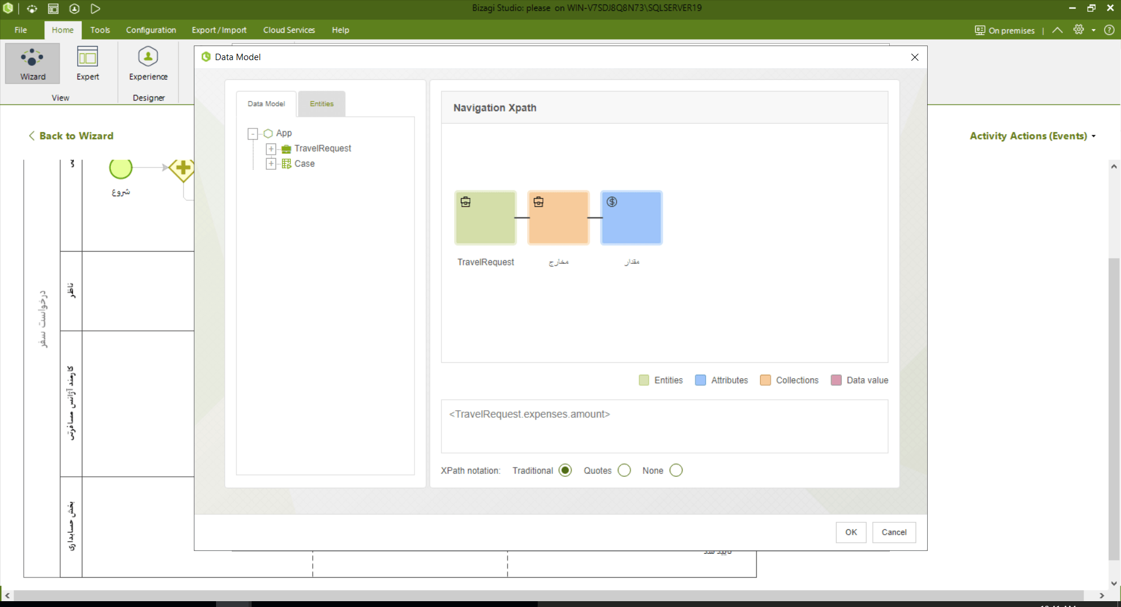Select Quotes XPath notation
The image size is (1121, 607).
pyautogui.click(x=624, y=470)
